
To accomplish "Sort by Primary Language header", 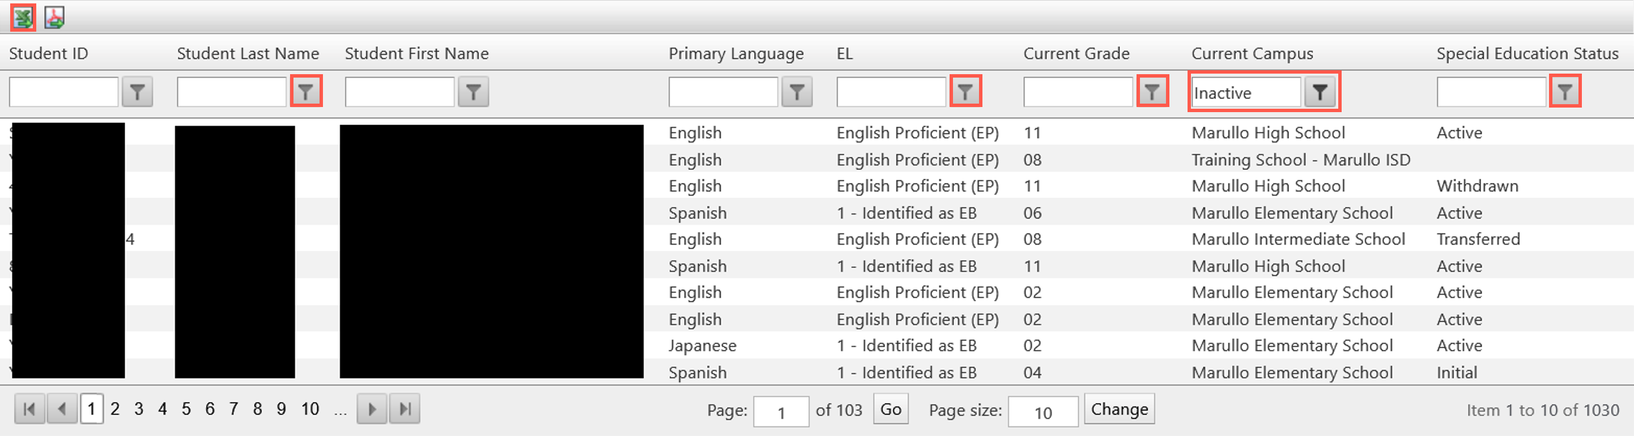I will (736, 54).
